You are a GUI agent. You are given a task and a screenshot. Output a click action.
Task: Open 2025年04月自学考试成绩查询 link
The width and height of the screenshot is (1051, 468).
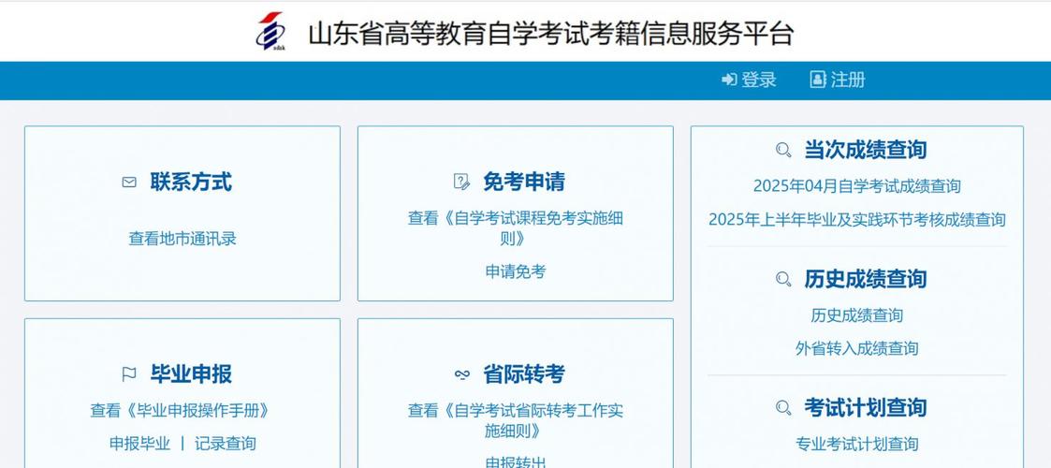click(856, 185)
